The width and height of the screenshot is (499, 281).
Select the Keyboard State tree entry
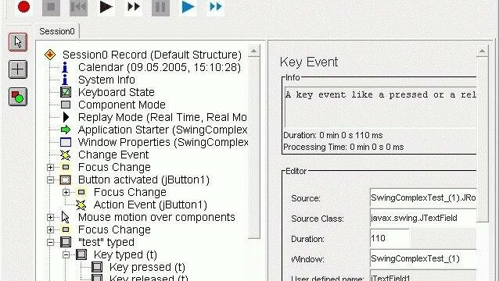click(x=117, y=92)
